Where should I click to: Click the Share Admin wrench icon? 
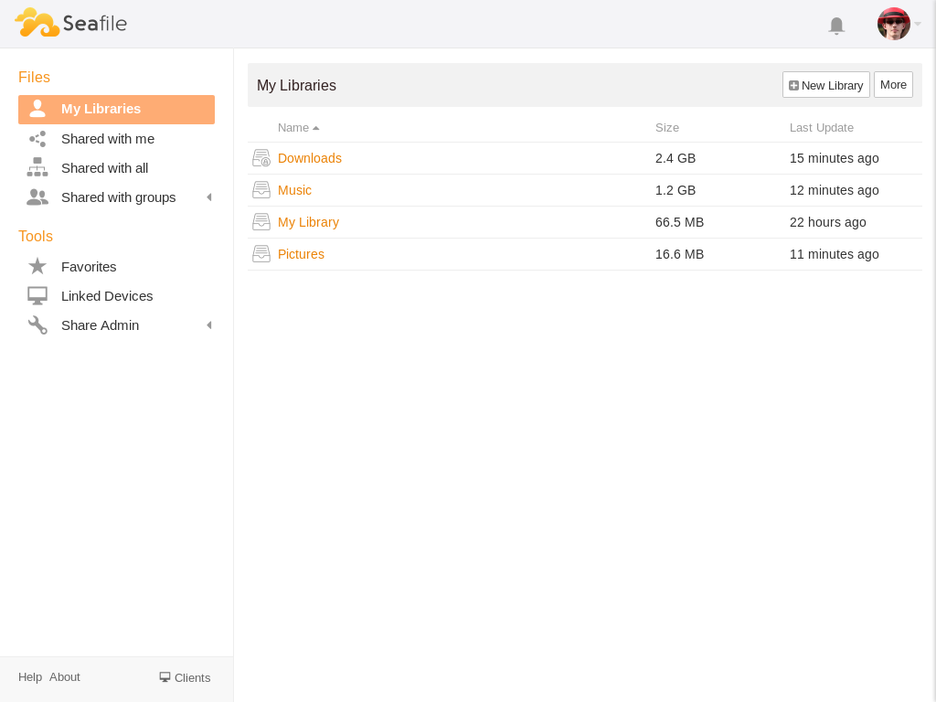pos(37,325)
